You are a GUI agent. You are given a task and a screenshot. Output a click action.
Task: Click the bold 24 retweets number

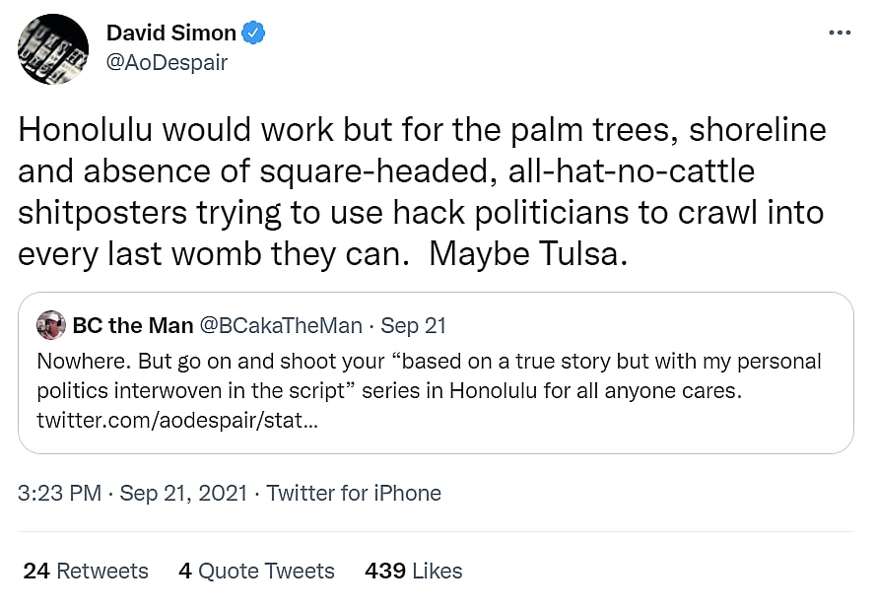(36, 571)
